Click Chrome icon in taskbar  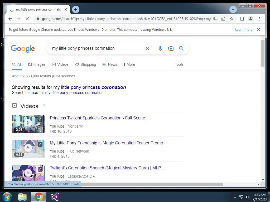[38, 197]
